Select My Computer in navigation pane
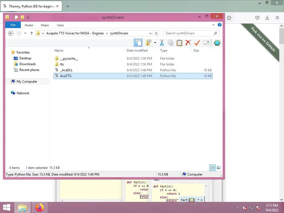 (27, 82)
